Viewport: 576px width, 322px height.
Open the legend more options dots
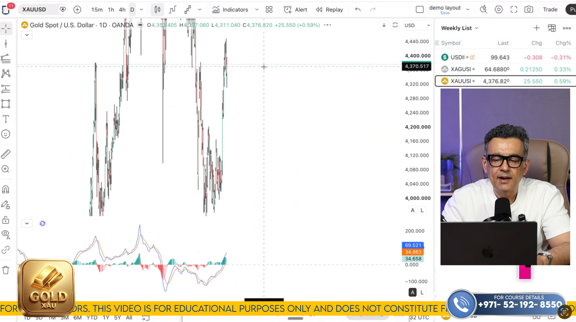click(x=327, y=25)
